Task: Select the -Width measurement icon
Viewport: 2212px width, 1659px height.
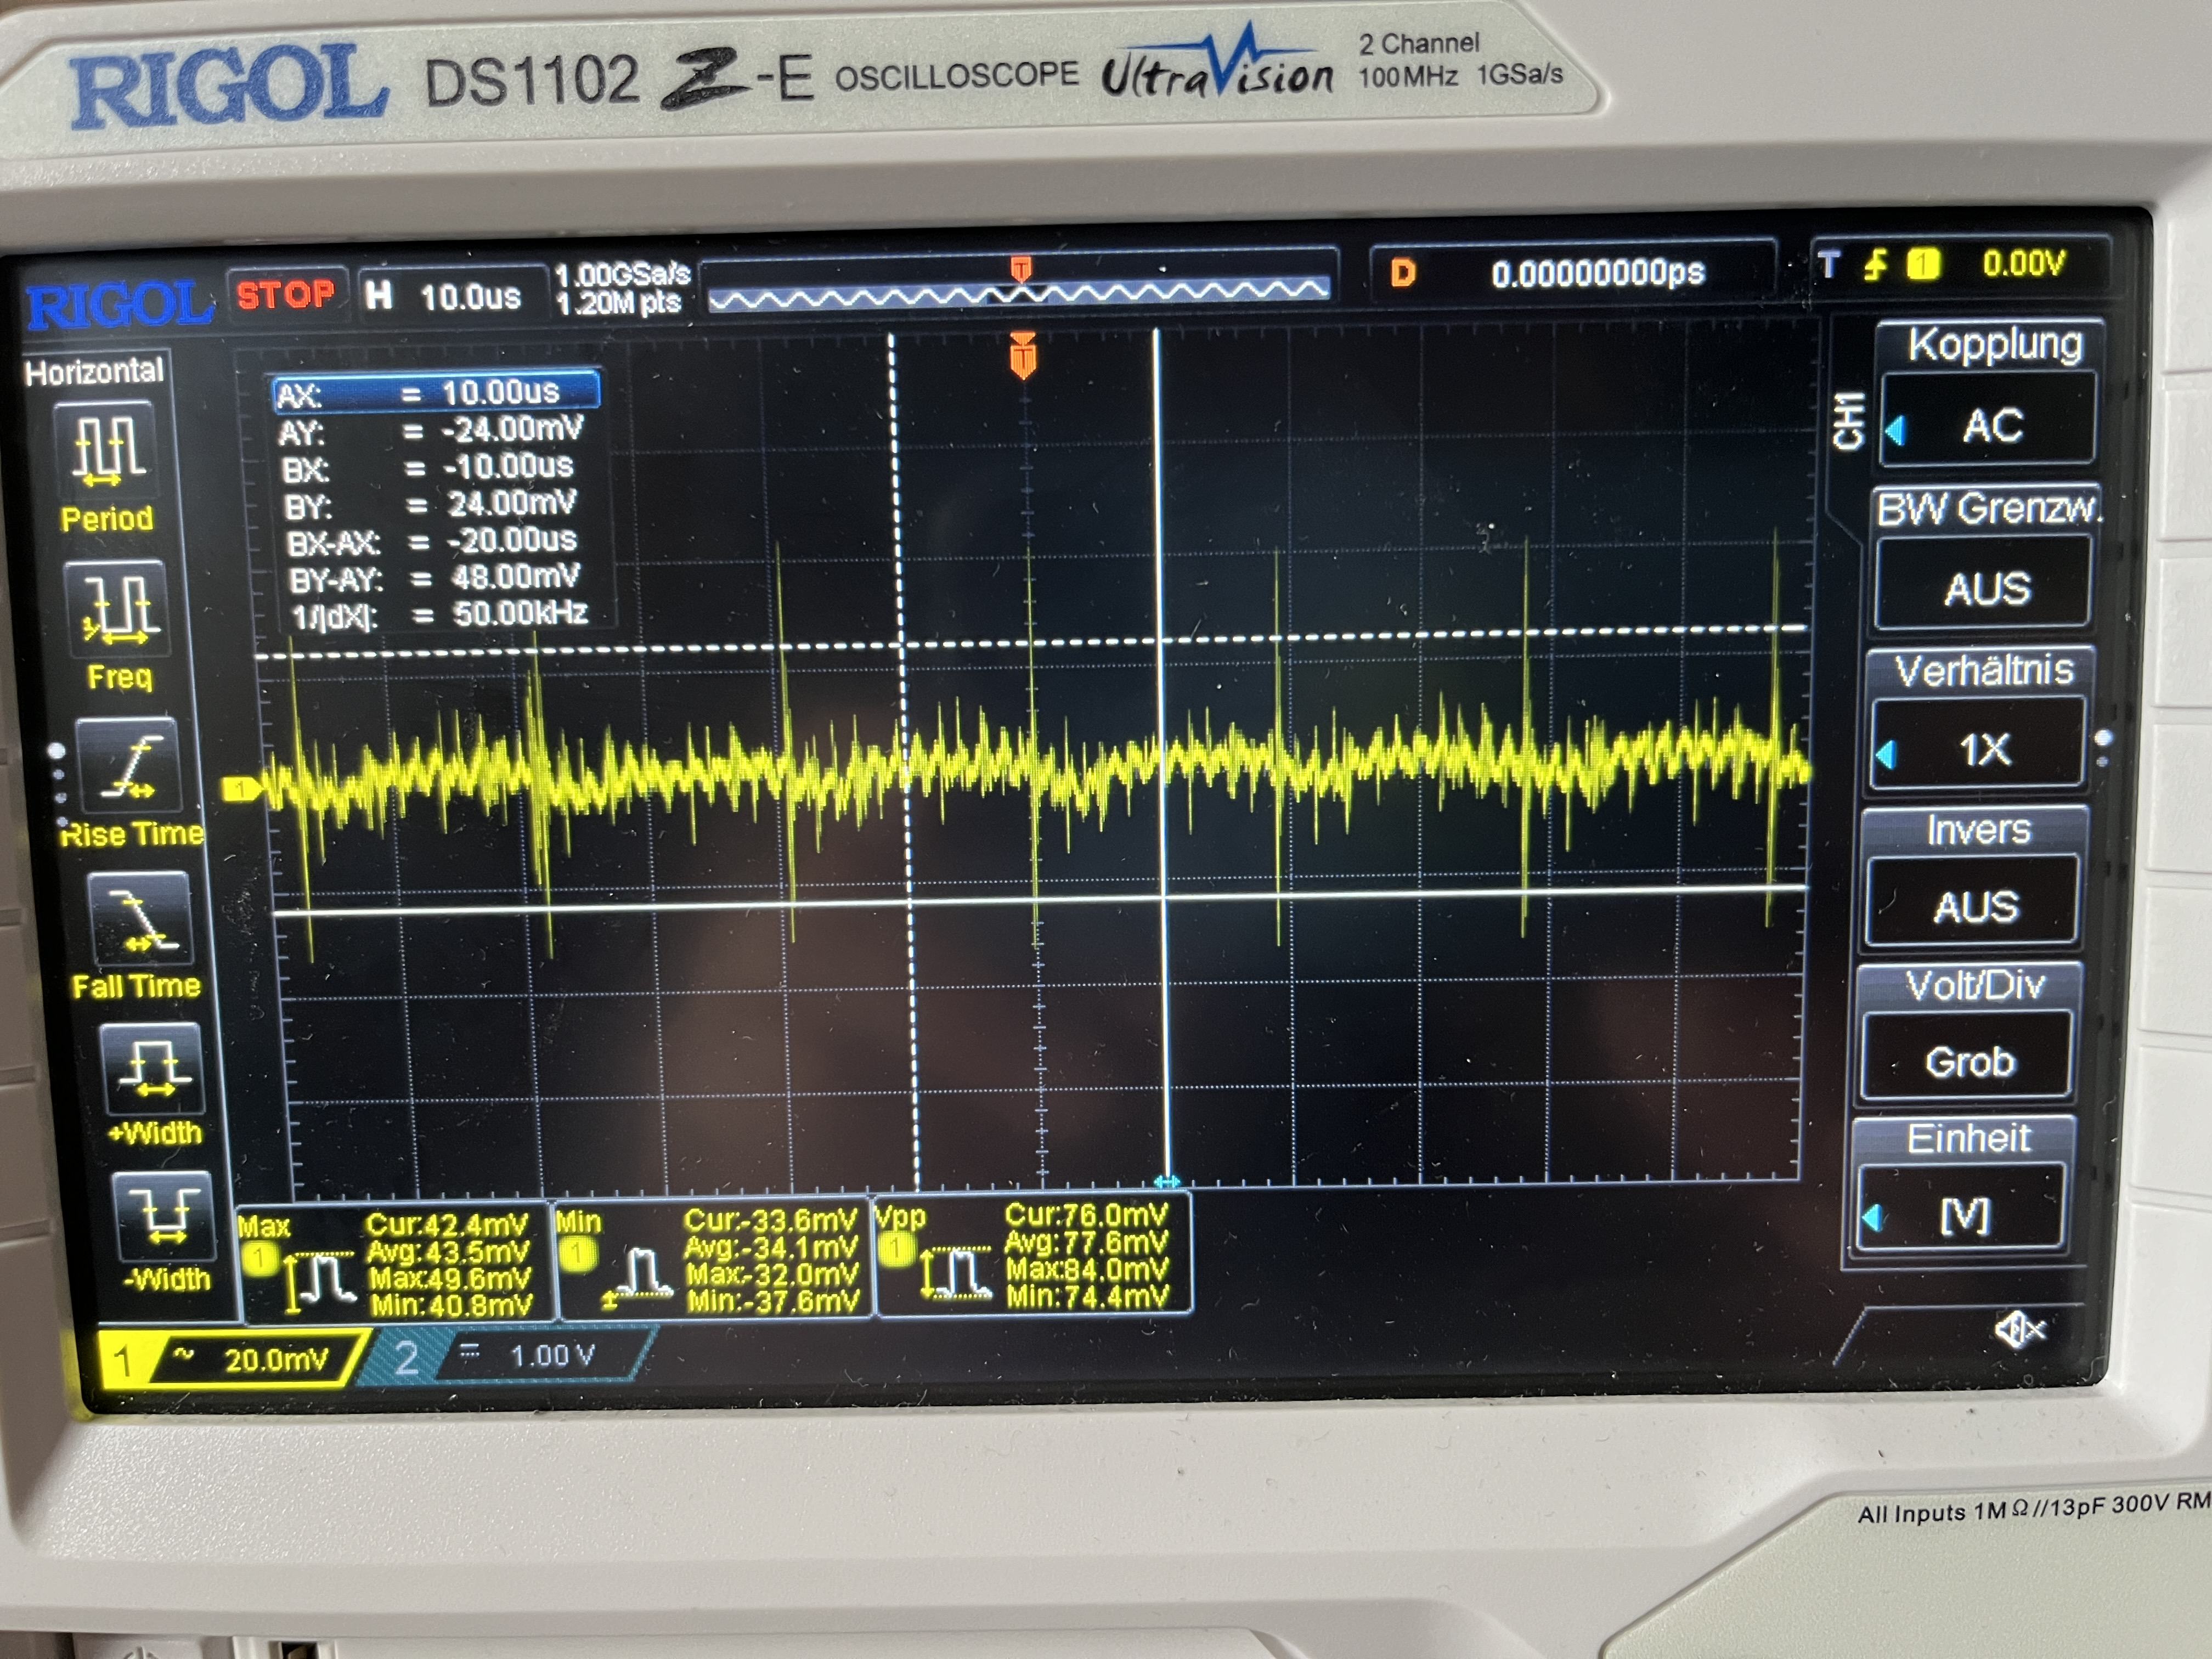Action: click(165, 1215)
